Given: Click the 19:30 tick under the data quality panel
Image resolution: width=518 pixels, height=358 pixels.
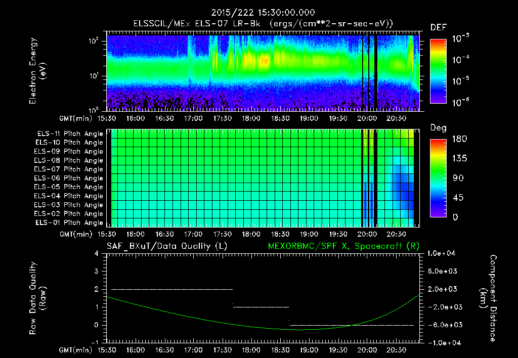Looking at the screenshot, I should (x=338, y=350).
